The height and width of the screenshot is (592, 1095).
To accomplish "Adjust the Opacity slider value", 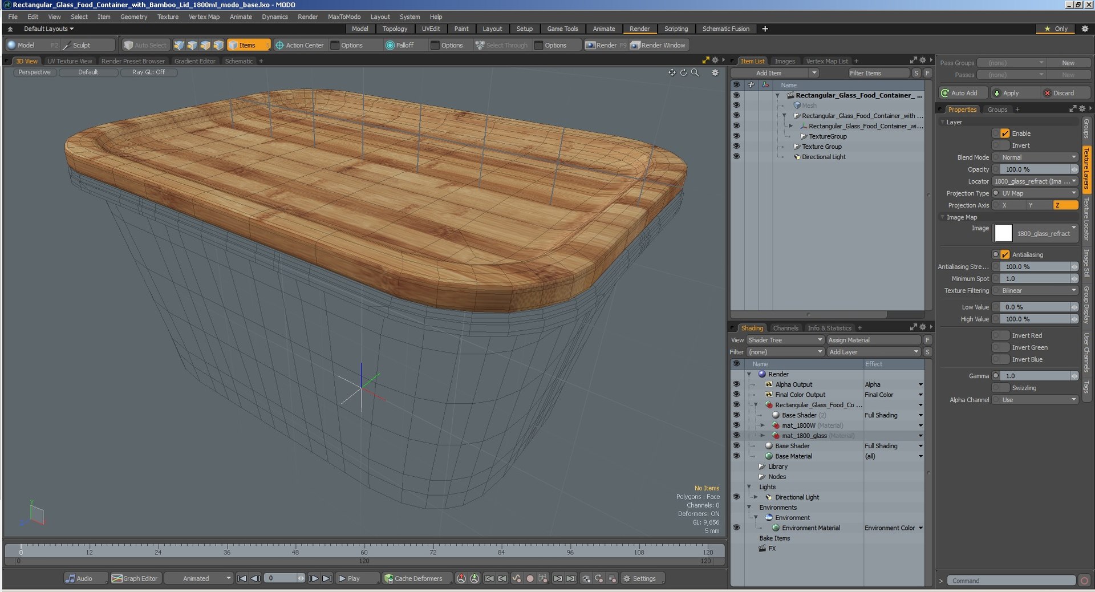I will point(1035,169).
